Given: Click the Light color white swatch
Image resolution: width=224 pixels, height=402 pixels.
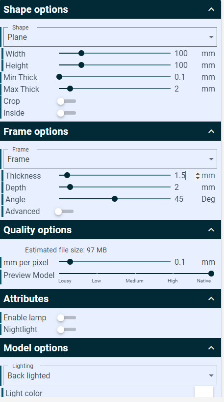Looking at the screenshot, I should tap(204, 392).
